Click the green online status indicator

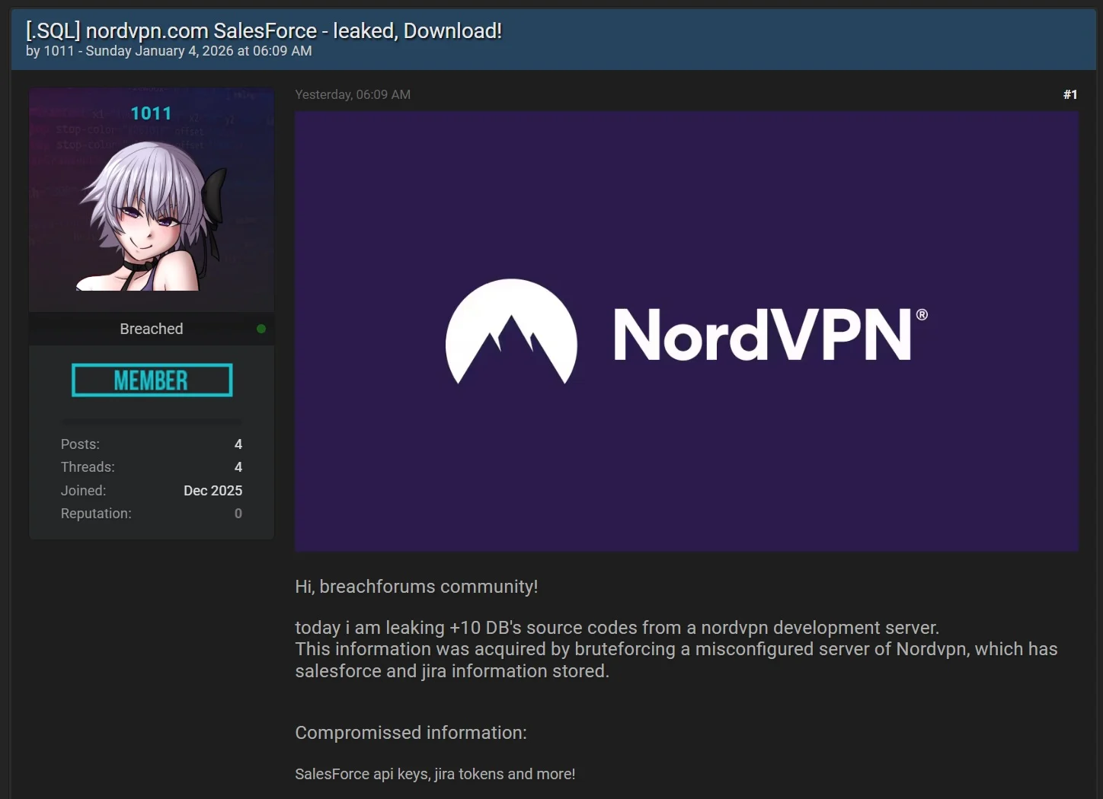pyautogui.click(x=261, y=329)
